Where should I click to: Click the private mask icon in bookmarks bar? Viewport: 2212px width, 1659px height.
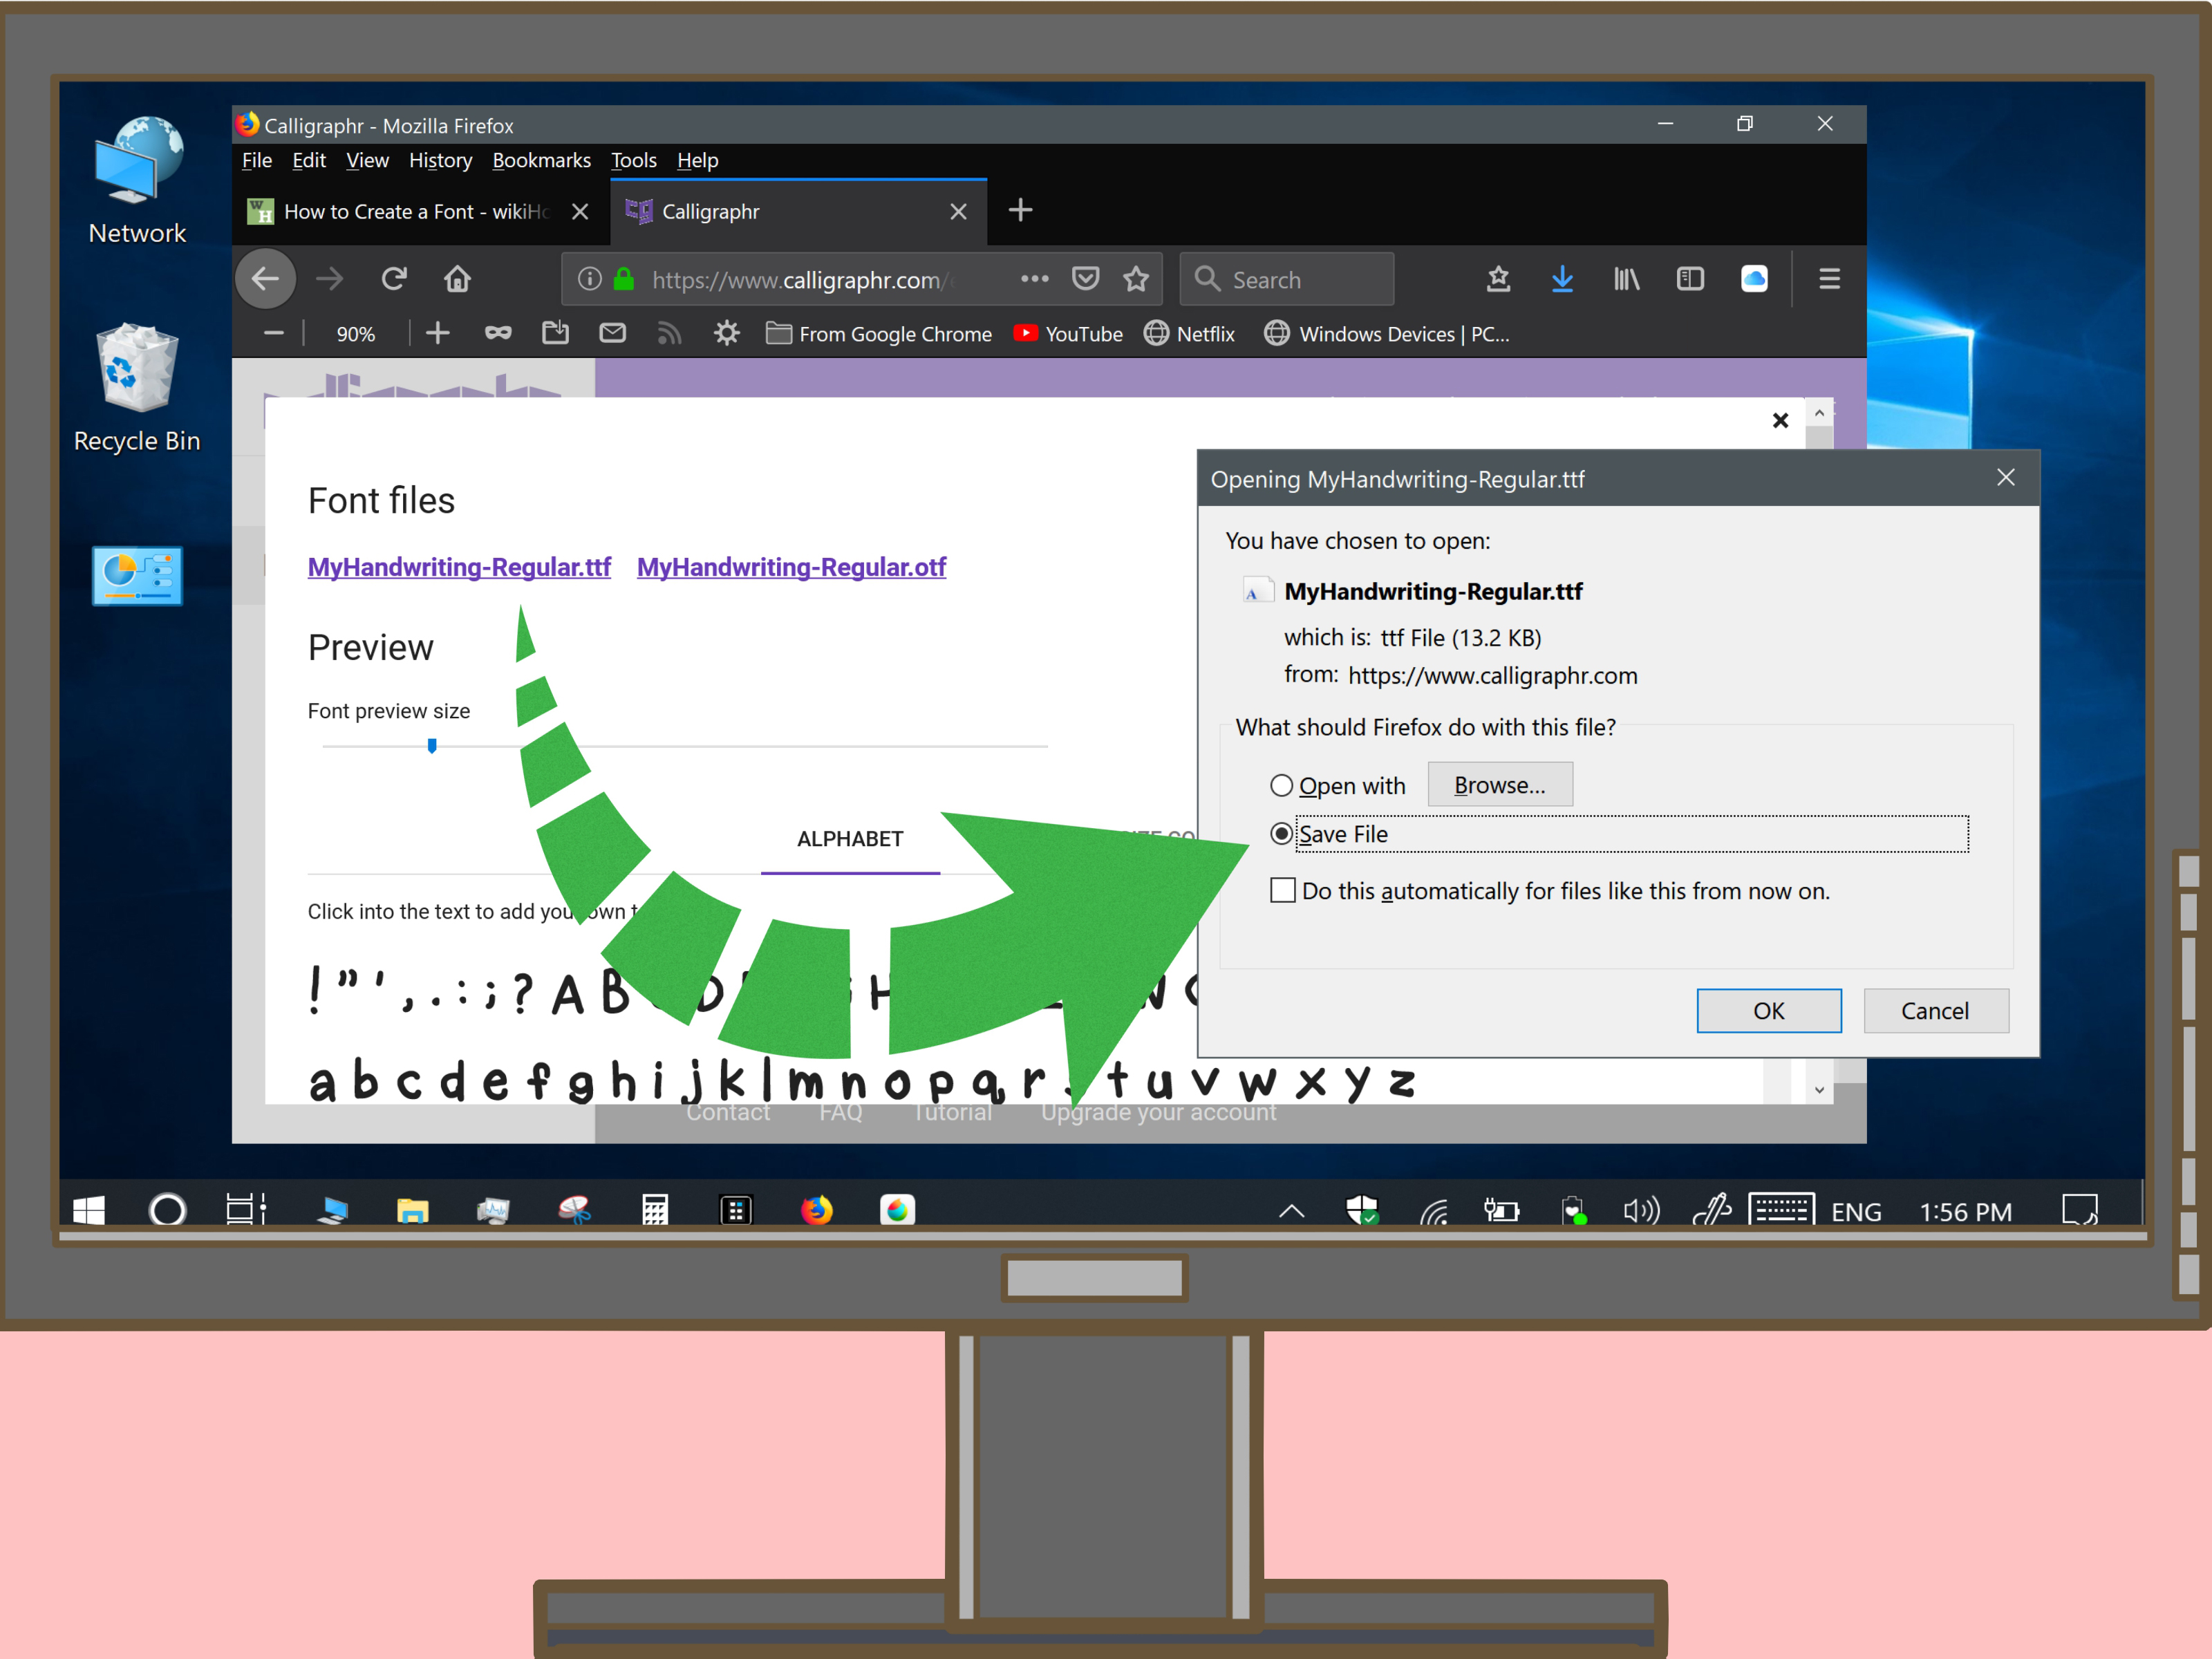click(x=498, y=333)
